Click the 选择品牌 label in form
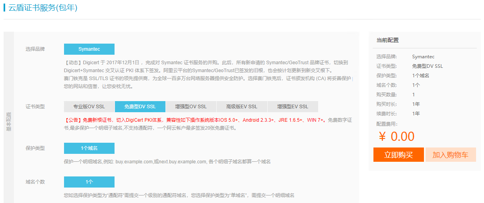484x203 pixels. (35, 49)
